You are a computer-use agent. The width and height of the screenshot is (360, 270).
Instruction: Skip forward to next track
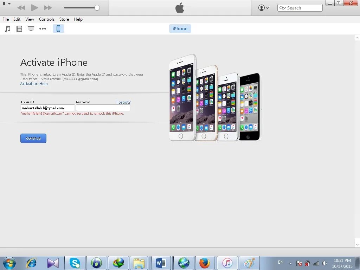48,8
